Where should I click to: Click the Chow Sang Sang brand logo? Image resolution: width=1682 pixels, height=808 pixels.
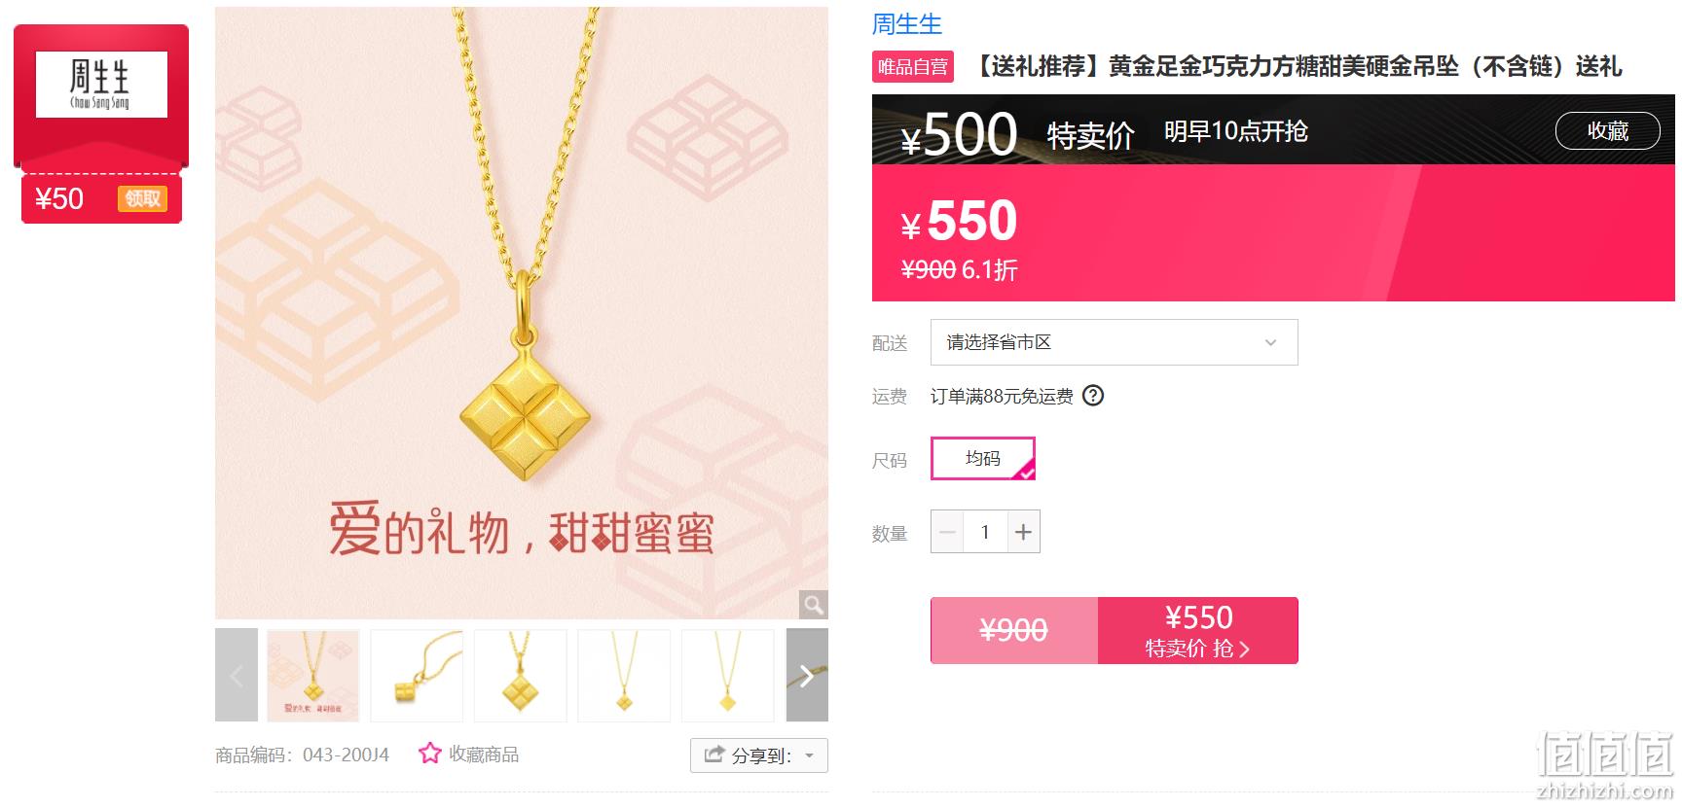pyautogui.click(x=101, y=86)
